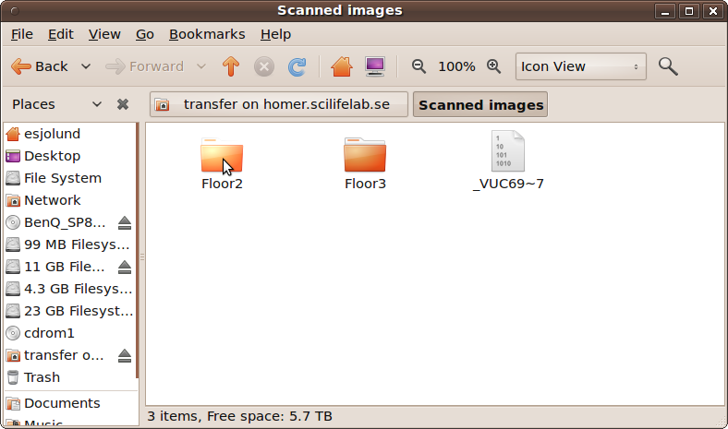Unmount the transfer network share

[x=125, y=356]
